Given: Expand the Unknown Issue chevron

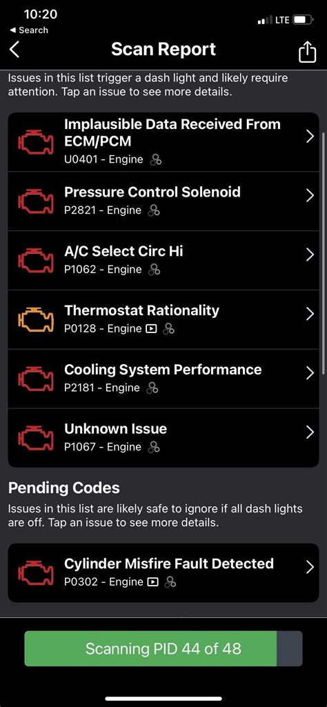Looking at the screenshot, I should click(x=310, y=432).
